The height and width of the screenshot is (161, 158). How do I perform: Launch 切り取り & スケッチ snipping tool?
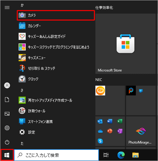[56, 68]
